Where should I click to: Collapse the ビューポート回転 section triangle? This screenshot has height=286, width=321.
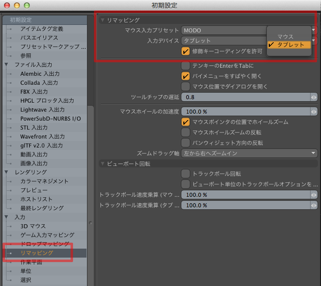tap(103, 163)
